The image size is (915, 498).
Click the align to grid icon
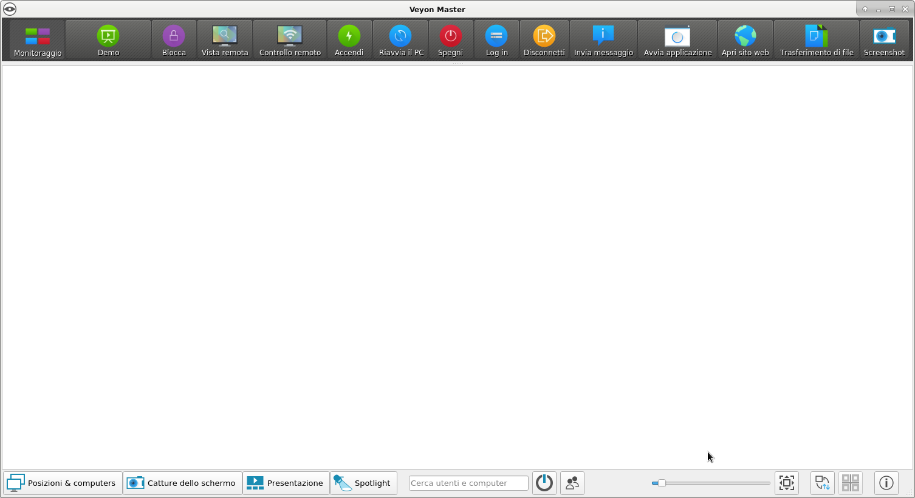[x=851, y=483]
